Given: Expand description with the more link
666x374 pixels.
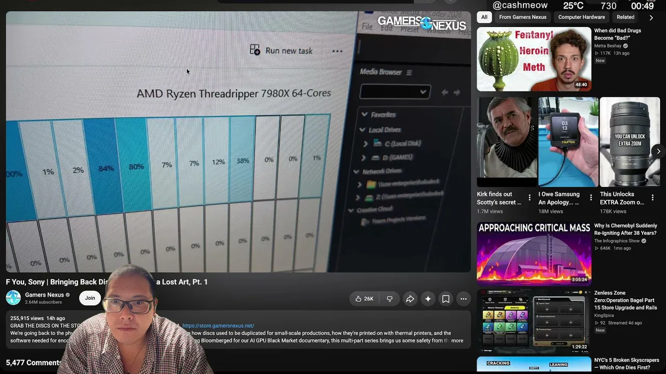Looking at the screenshot, I should click(457, 341).
